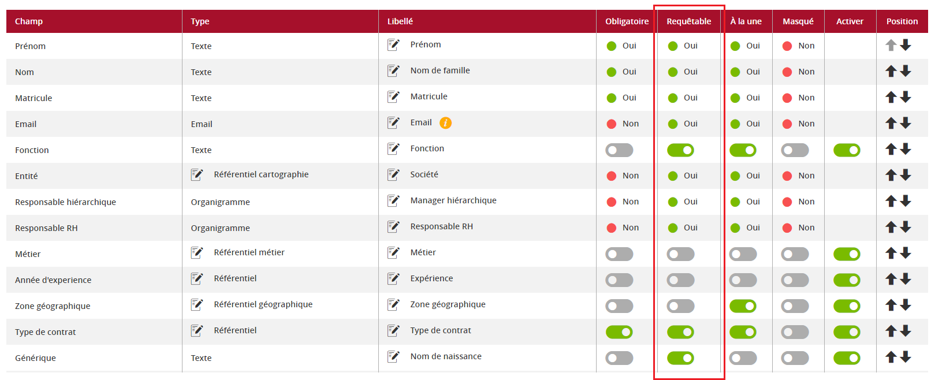This screenshot has width=931, height=380.
Task: Edit the Référentiel géographique type
Action: [197, 304]
